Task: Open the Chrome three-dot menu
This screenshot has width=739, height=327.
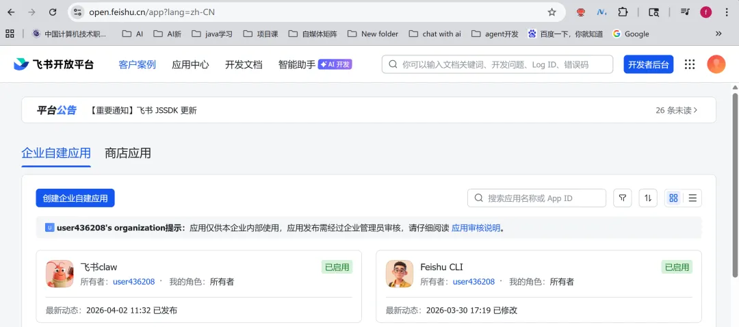Action: pyautogui.click(x=726, y=12)
